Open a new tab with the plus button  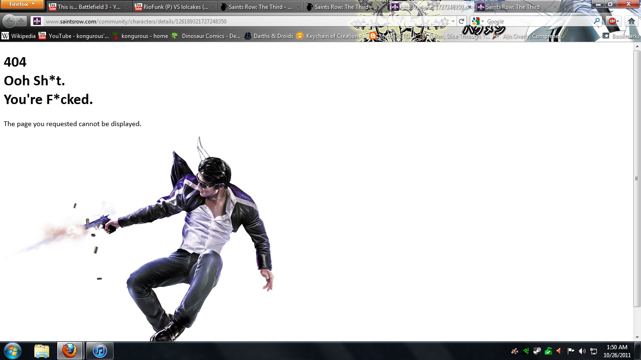tap(567, 7)
